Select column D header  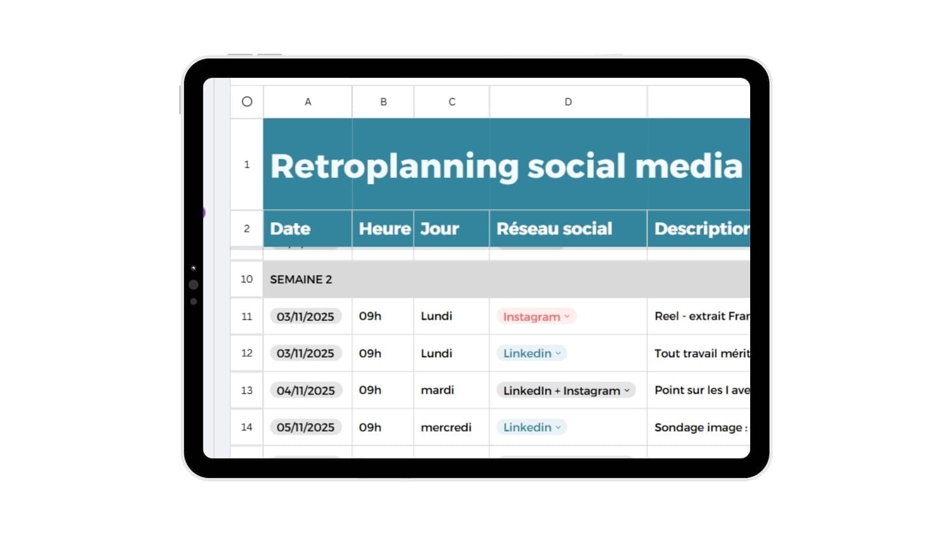tap(568, 101)
